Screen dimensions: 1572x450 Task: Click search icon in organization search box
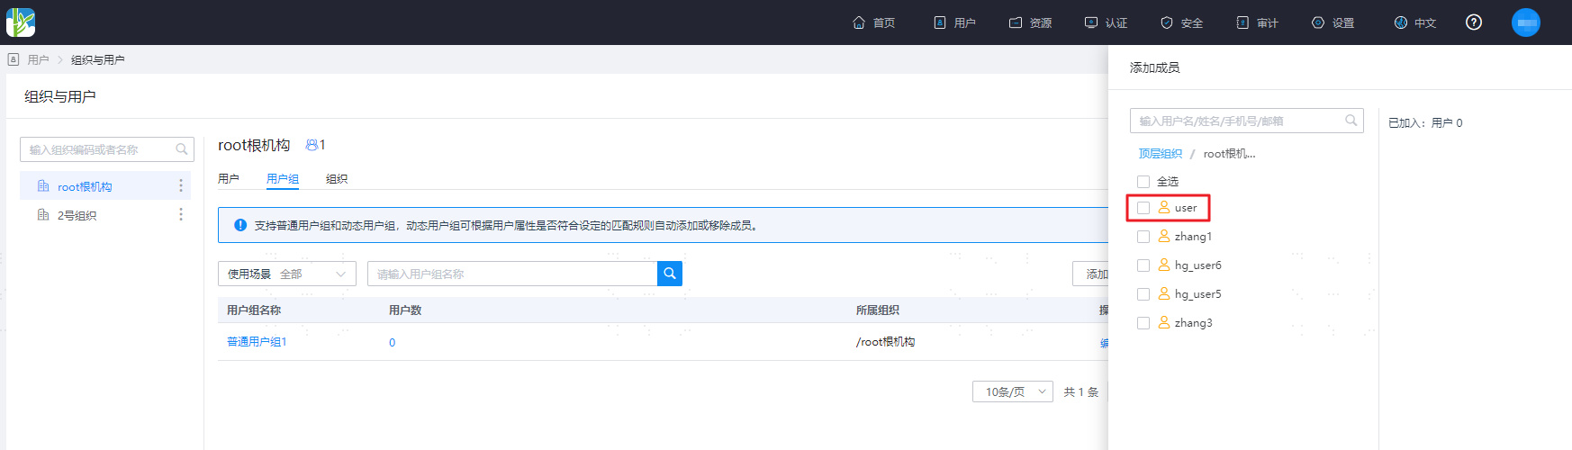pyautogui.click(x=182, y=149)
